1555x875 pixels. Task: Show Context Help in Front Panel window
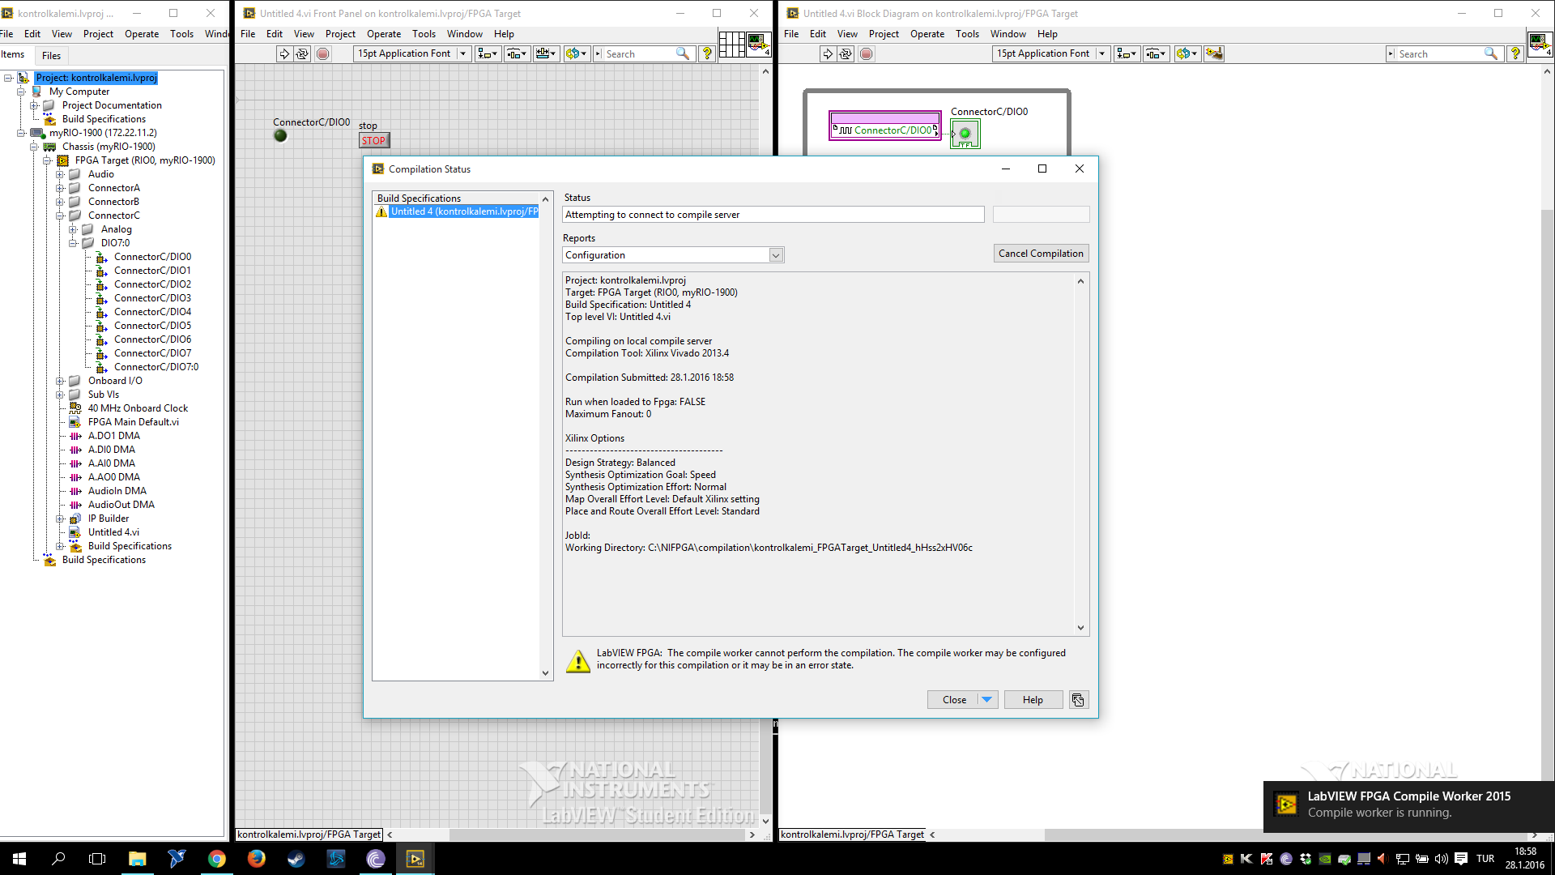coord(707,53)
